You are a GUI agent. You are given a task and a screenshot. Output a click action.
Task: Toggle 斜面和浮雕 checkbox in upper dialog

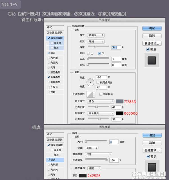point(49,38)
